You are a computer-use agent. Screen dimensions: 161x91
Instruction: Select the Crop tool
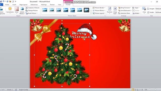(144, 10)
